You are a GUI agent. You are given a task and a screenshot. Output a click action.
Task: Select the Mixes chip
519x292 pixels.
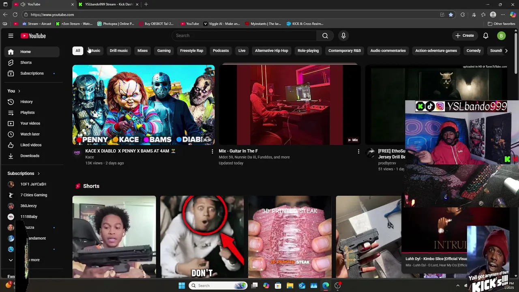pyautogui.click(x=142, y=51)
